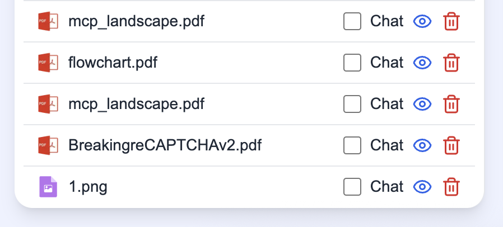Screen dimensions: 503x227
Task: Click the Chat label in the 1.png row
Action: [x=386, y=187]
